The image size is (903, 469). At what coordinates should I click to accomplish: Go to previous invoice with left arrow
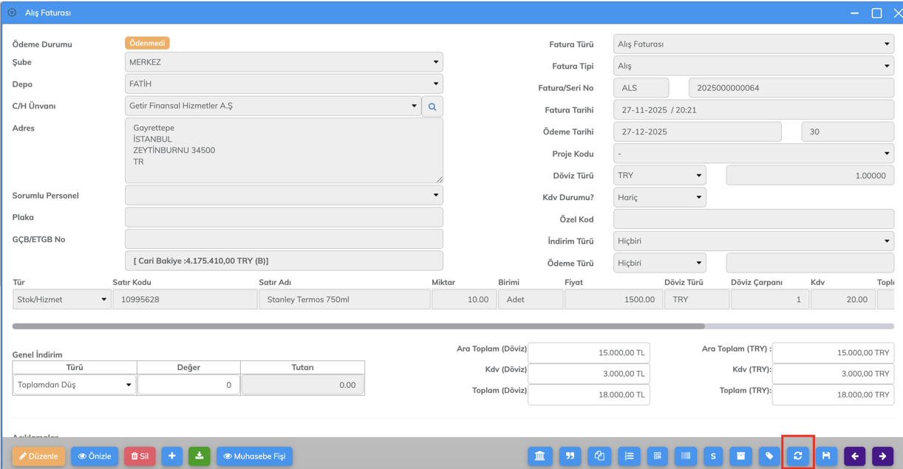click(x=855, y=456)
